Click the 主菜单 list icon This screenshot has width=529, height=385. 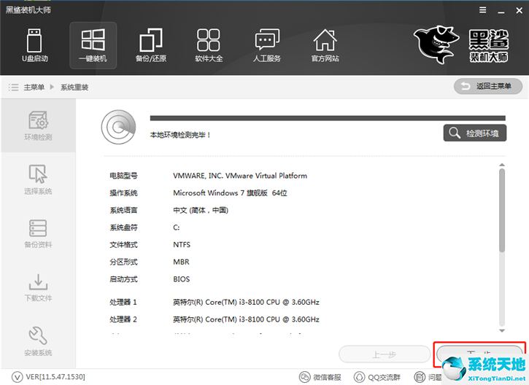(13, 87)
